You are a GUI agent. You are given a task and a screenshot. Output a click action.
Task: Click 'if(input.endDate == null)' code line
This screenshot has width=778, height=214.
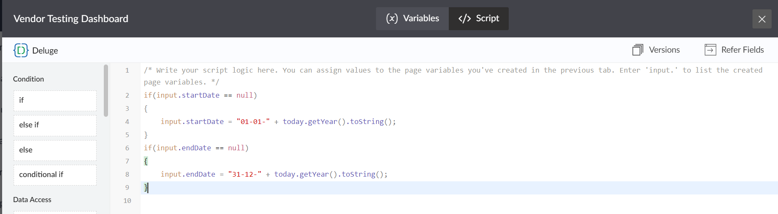click(x=196, y=148)
